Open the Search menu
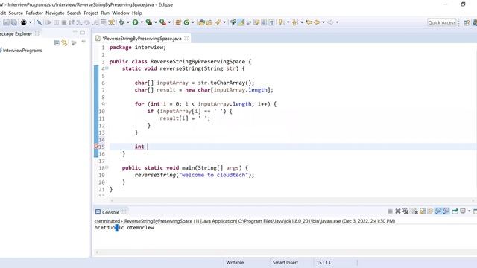This screenshot has width=477, height=268. [75, 13]
